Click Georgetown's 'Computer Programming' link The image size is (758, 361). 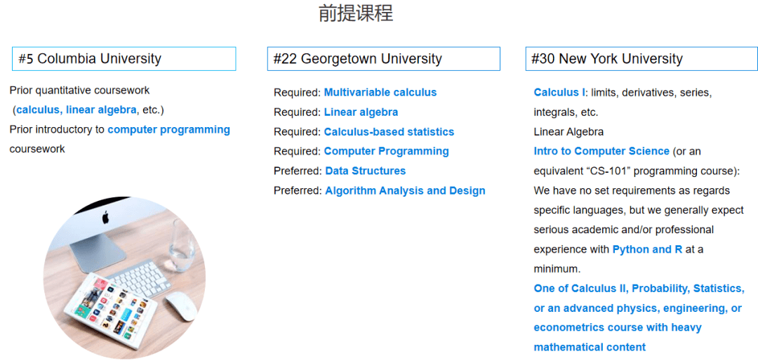click(386, 151)
